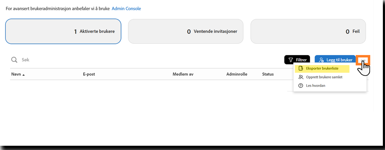Open the Filtrer filter options
385x150 pixels.
click(297, 60)
